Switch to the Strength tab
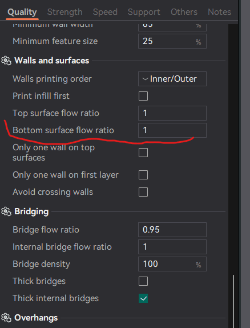 65,12
